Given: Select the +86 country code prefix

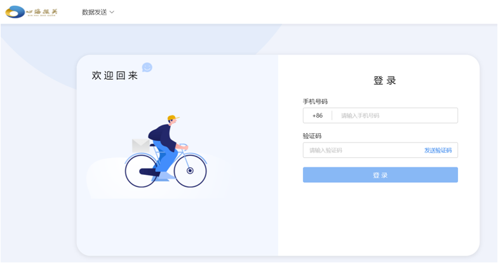Looking at the screenshot, I should pyautogui.click(x=317, y=115).
